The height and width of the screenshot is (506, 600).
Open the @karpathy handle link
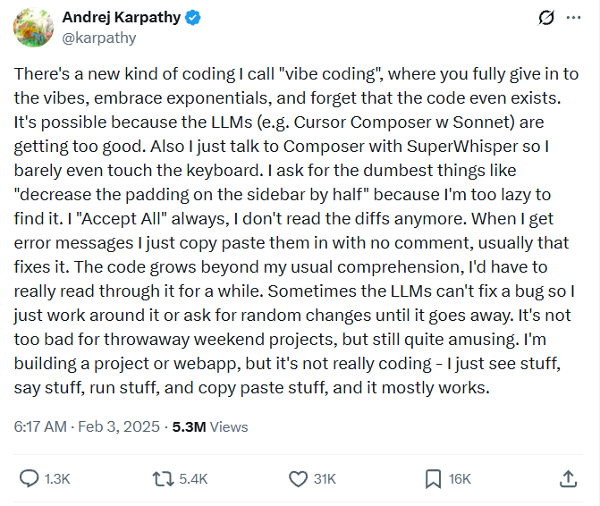click(98, 38)
